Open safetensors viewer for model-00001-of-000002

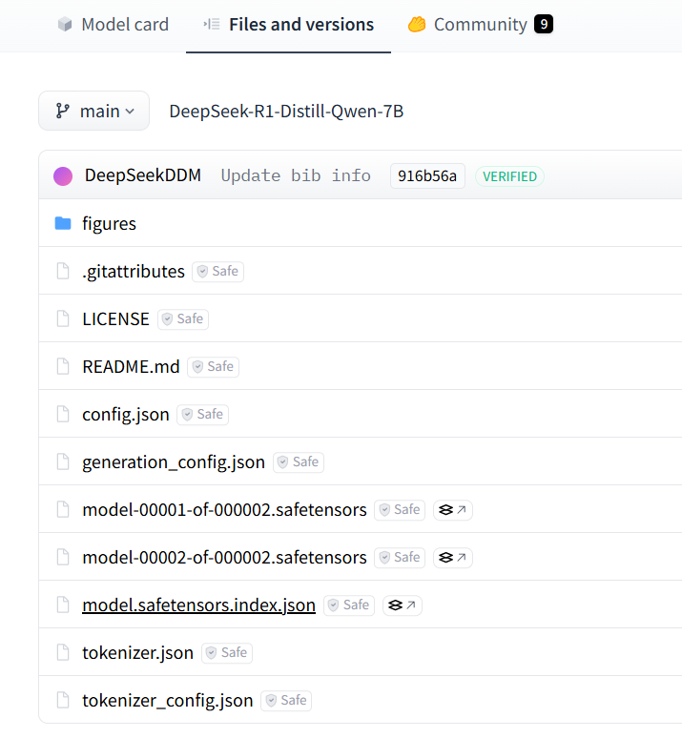point(453,510)
